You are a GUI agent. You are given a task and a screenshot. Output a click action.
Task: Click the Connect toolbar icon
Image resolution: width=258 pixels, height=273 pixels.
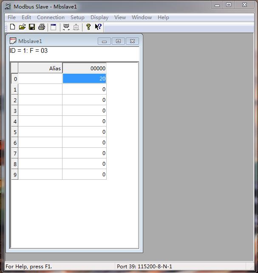[x=66, y=27]
